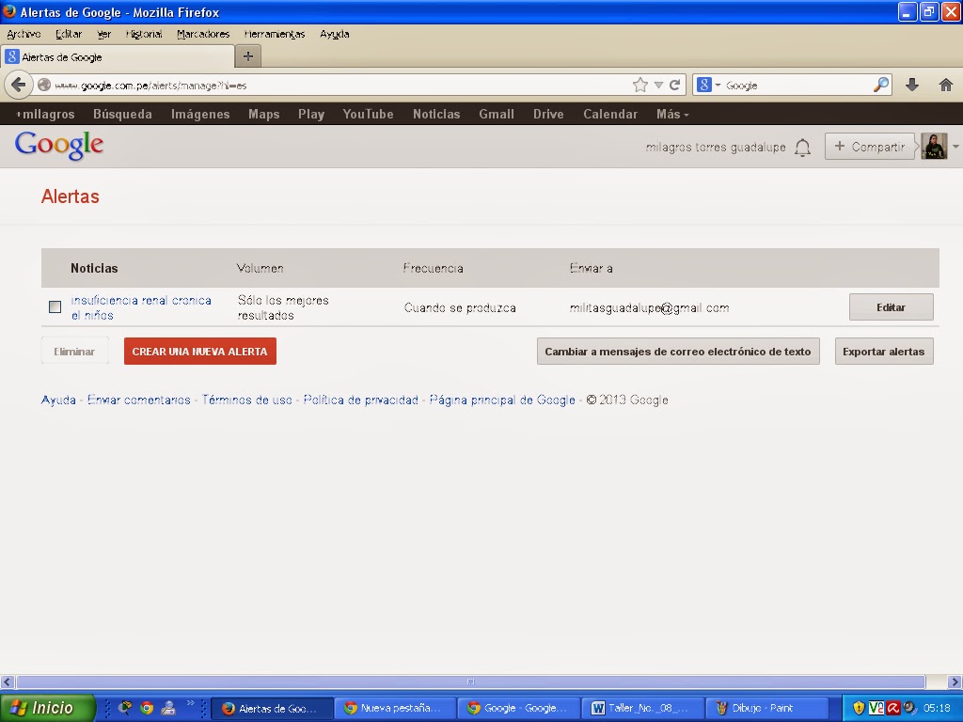
Task: Select the Alertas de Google tab
Action: [x=118, y=57]
